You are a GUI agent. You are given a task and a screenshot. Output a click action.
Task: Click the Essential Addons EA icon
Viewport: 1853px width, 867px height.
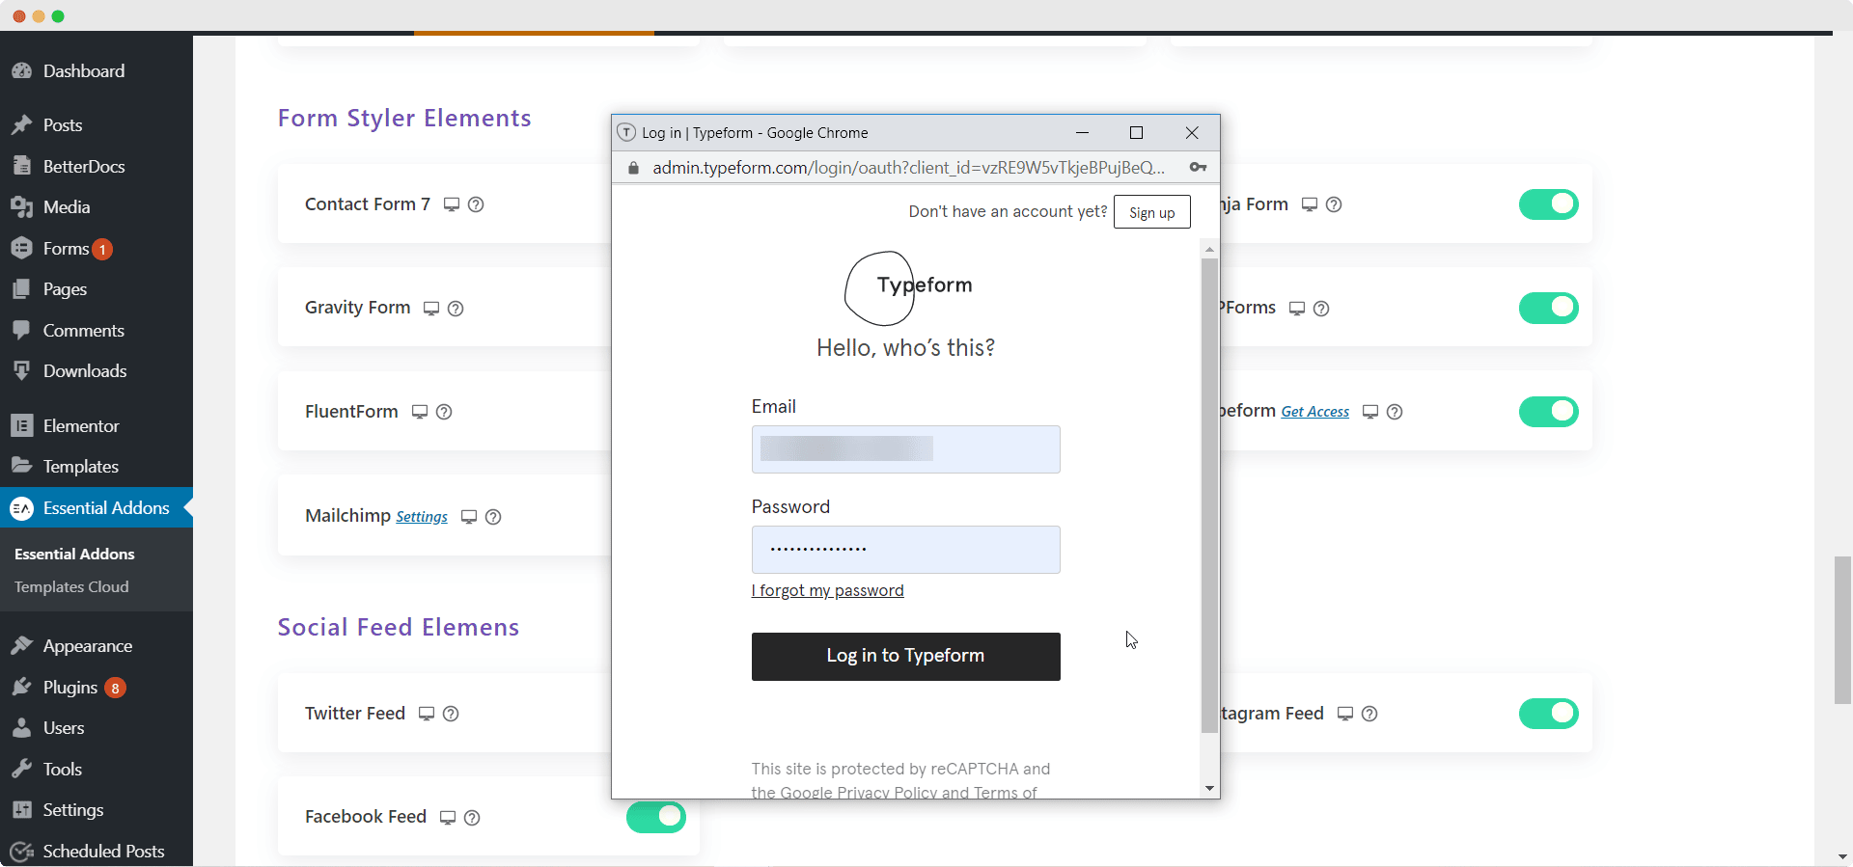21,508
